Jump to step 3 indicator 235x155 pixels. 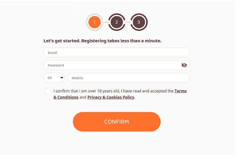pyautogui.click(x=139, y=22)
